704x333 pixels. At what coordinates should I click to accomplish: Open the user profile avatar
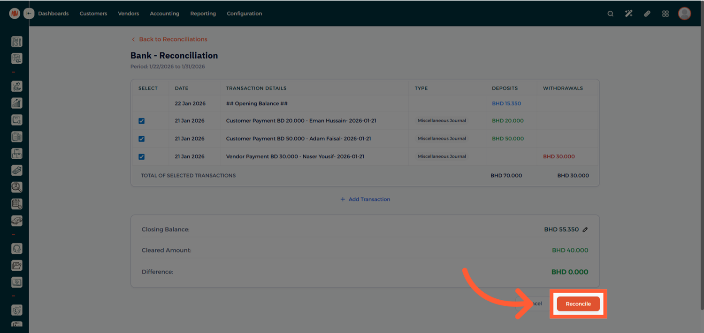point(684,14)
